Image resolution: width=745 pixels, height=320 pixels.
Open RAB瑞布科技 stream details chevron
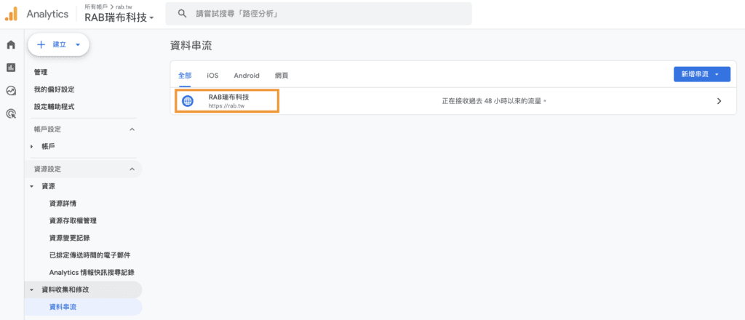coord(719,101)
